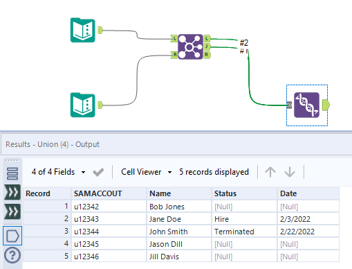Select cell u12342

pos(109,207)
